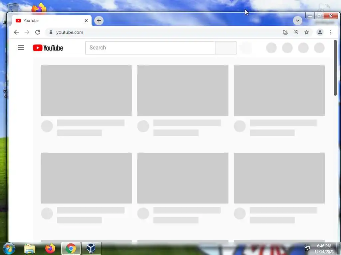Click the YouTube logo
Image resolution: width=341 pixels, height=255 pixels.
[x=48, y=48]
